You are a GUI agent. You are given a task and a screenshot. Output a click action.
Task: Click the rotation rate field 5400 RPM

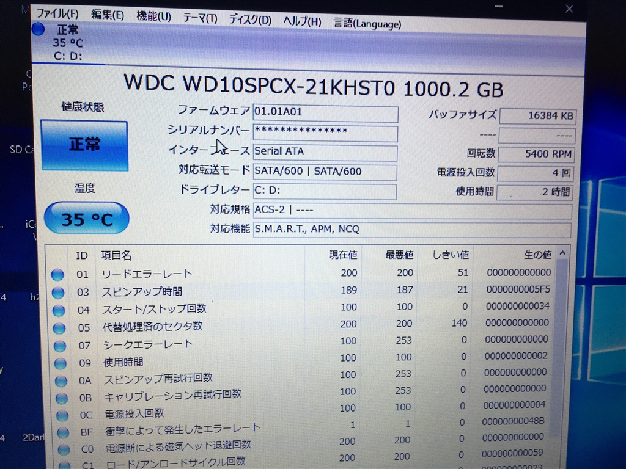[536, 155]
